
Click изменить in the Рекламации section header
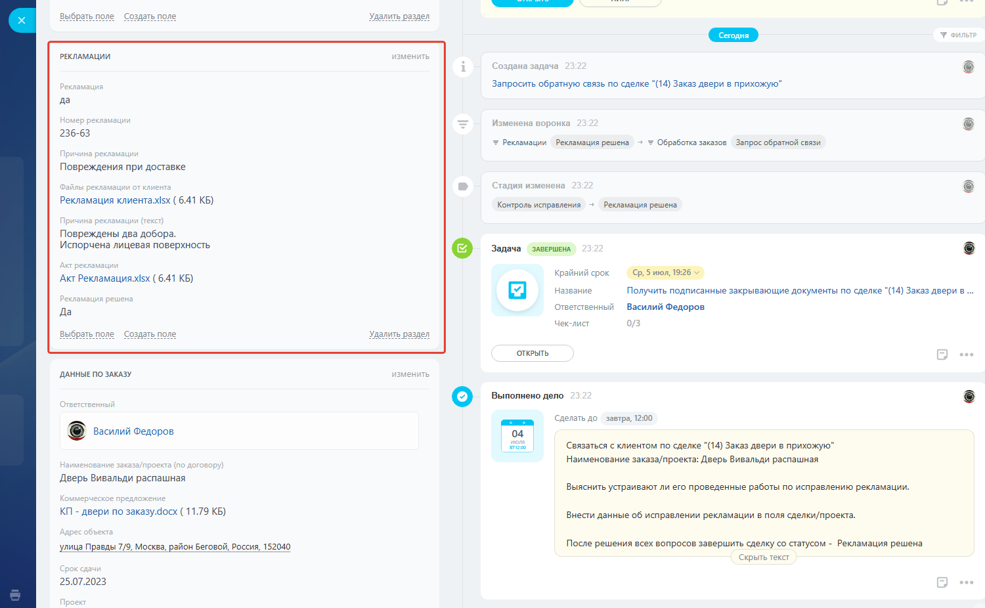point(410,56)
